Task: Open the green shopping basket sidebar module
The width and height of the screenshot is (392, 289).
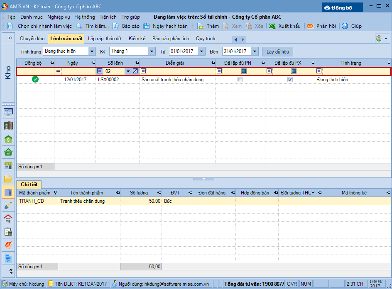Action: coord(8,152)
